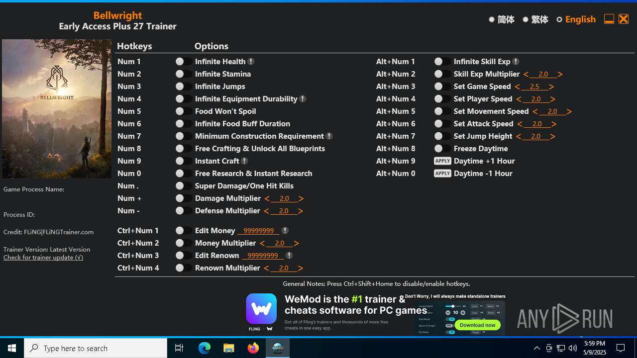This screenshot has width=637, height=358.
Task: Enable the Edit Money toggle
Action: pos(184,231)
